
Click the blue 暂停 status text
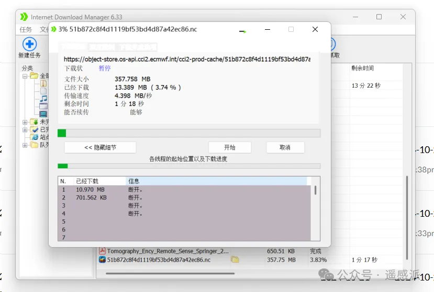pos(105,68)
